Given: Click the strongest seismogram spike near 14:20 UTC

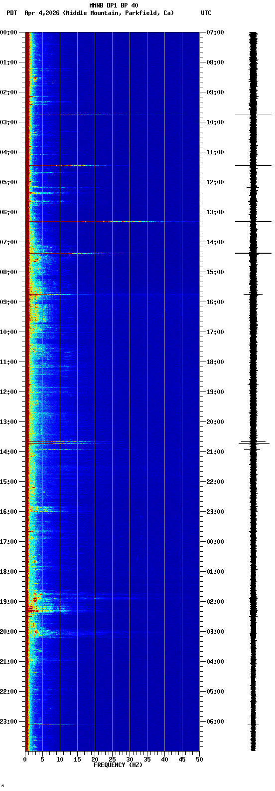Looking at the screenshot, I should [254, 253].
